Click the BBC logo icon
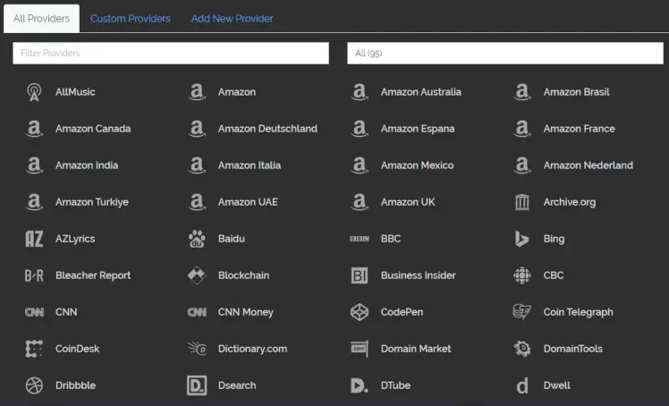The image size is (669, 406). (x=360, y=239)
